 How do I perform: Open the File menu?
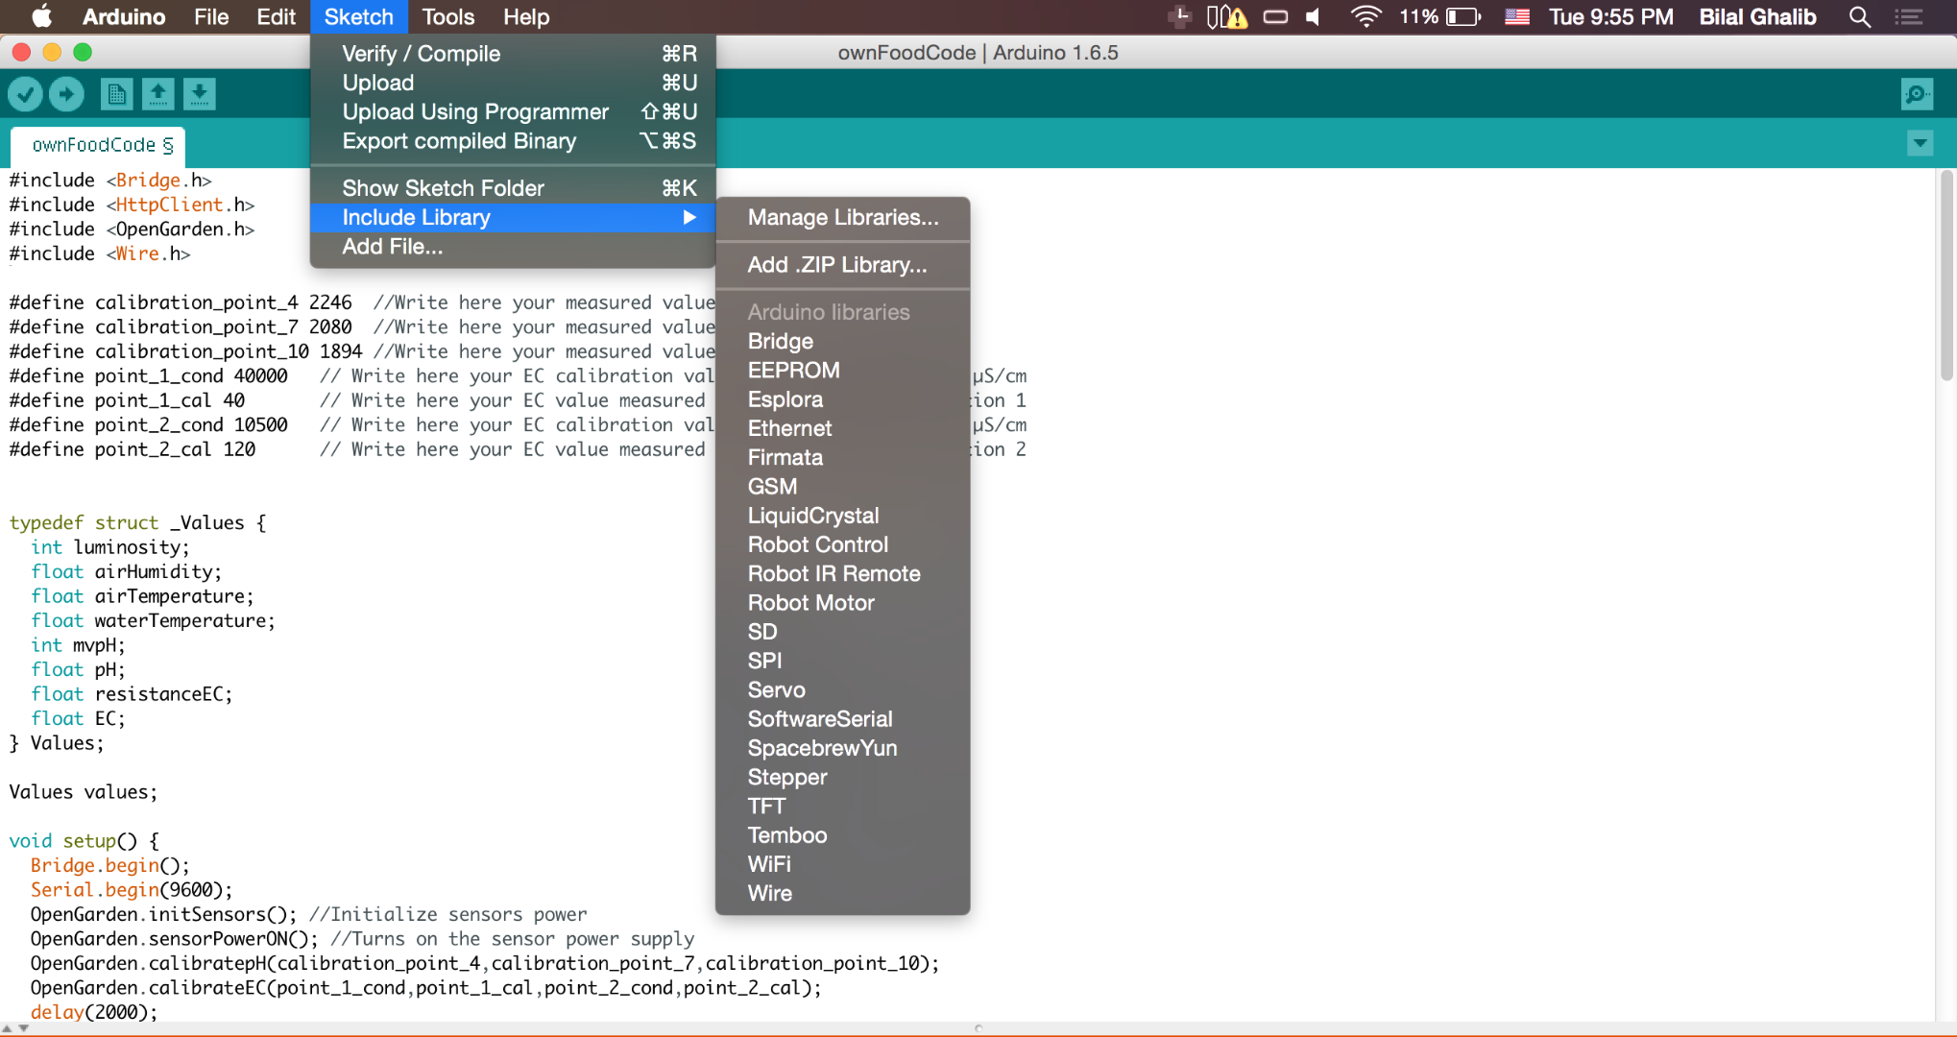(x=211, y=16)
